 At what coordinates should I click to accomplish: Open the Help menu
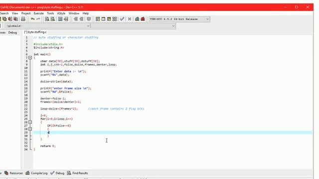click(x=86, y=13)
